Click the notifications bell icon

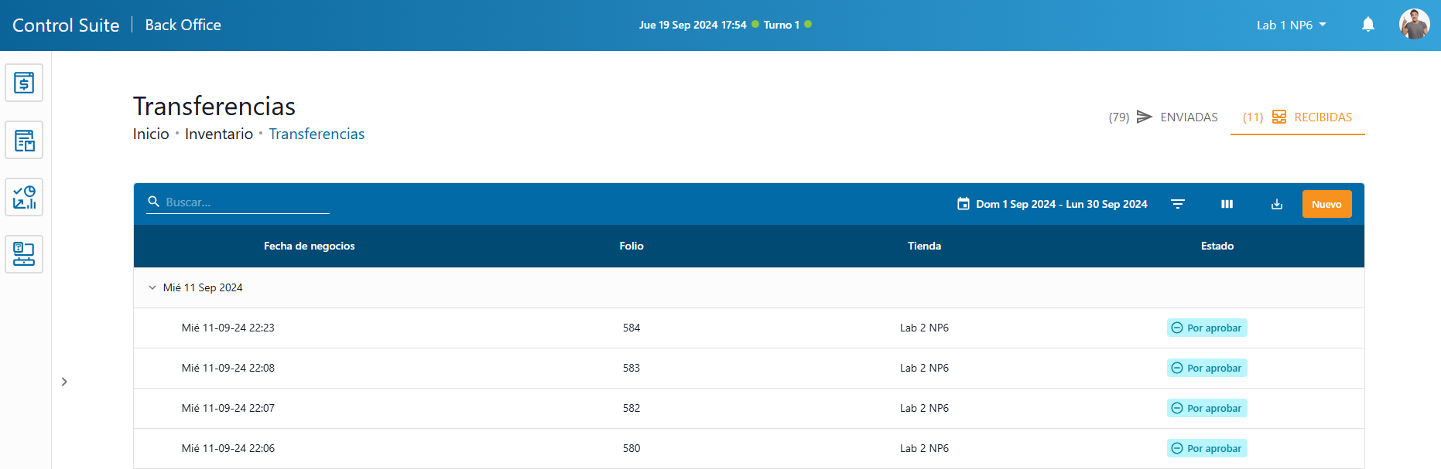(x=1367, y=25)
